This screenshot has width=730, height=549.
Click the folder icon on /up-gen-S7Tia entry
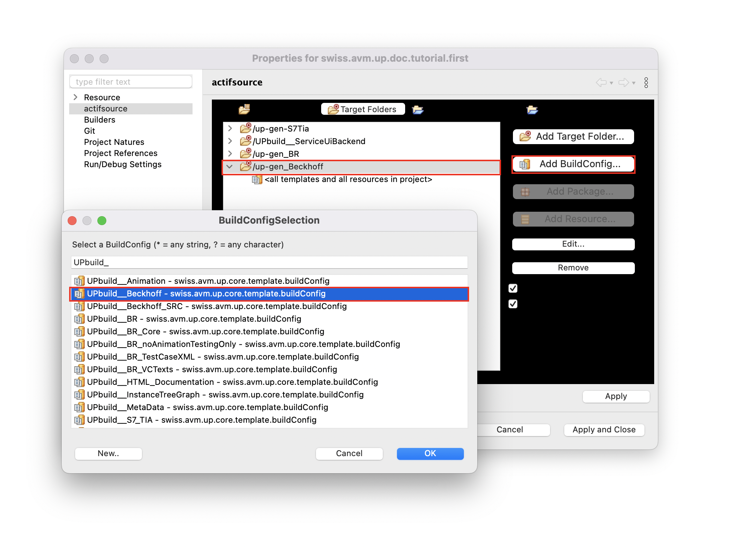tap(245, 129)
